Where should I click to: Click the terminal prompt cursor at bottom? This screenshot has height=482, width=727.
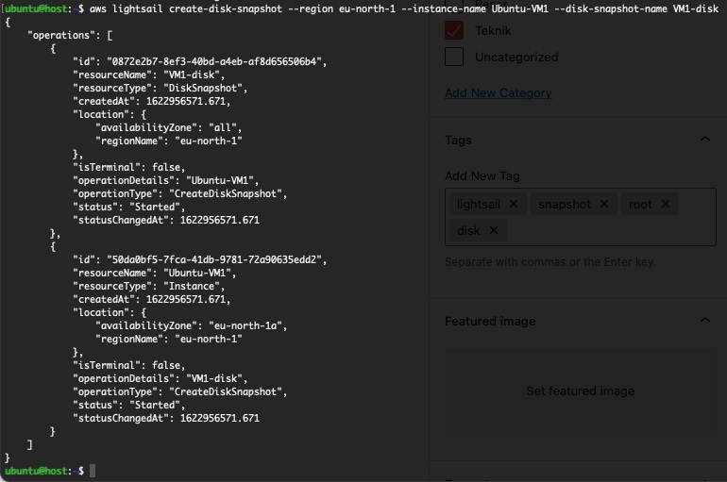tap(93, 470)
